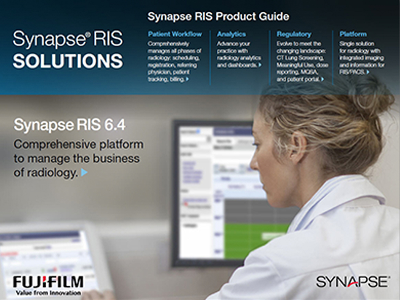Click arrow after Patient Workflow's 'billing' text
Screen dimensions: 400x300
tap(187, 80)
